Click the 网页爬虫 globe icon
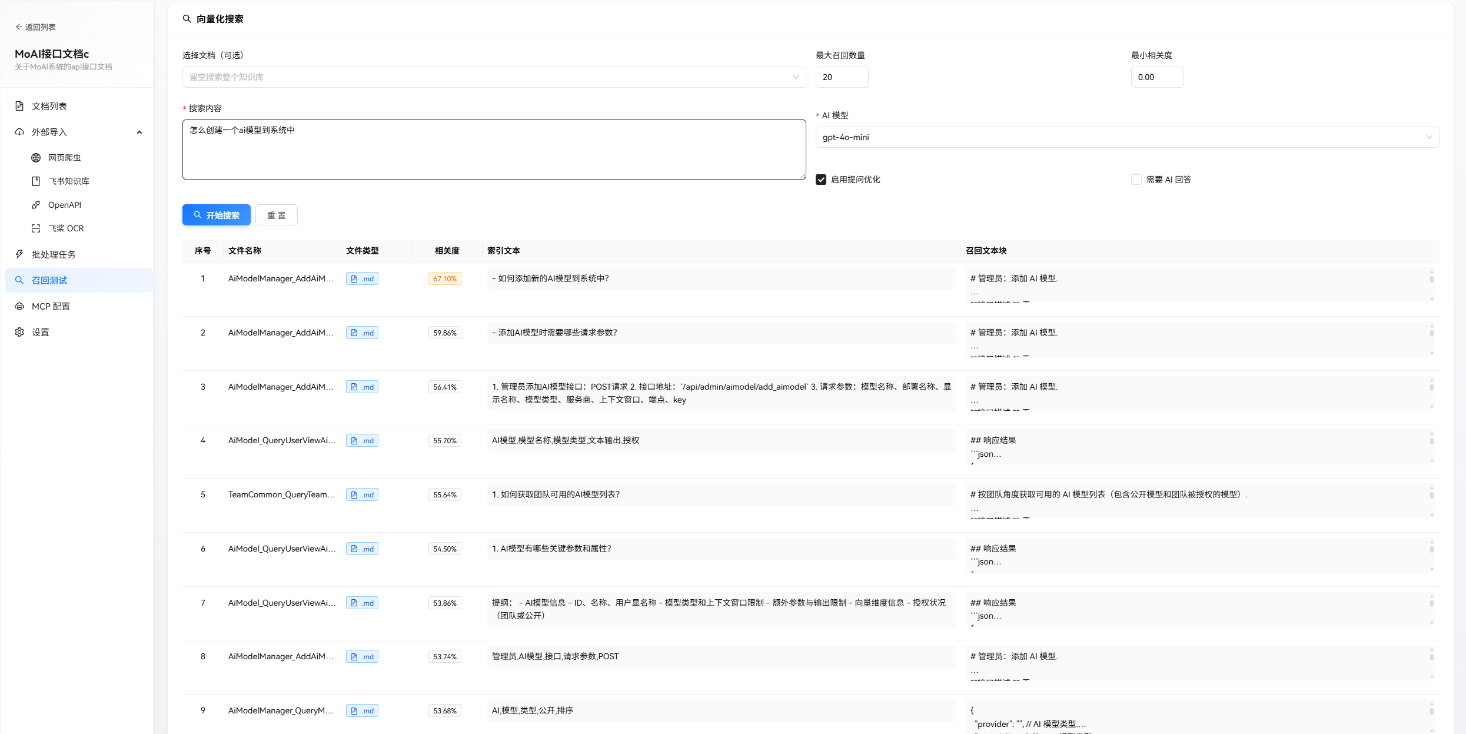1466x734 pixels. [x=36, y=158]
